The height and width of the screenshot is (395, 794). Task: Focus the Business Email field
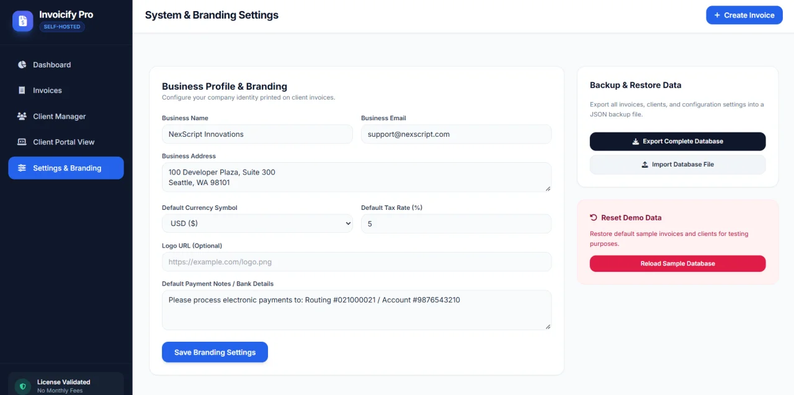456,134
